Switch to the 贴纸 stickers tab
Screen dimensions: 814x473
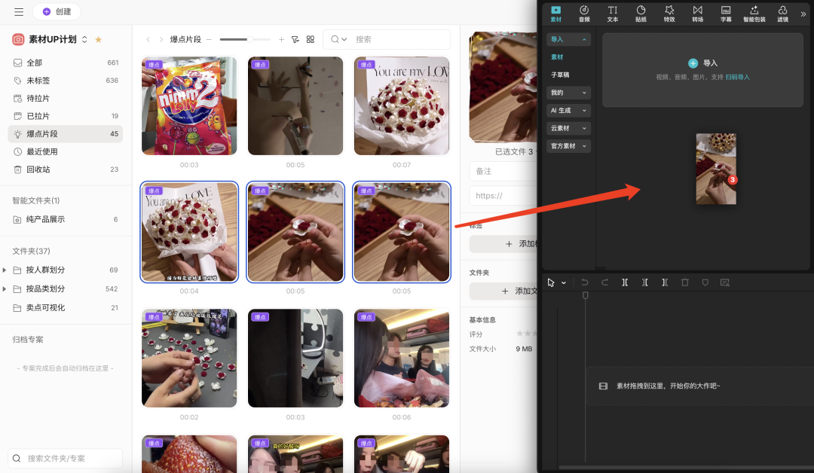pyautogui.click(x=641, y=14)
